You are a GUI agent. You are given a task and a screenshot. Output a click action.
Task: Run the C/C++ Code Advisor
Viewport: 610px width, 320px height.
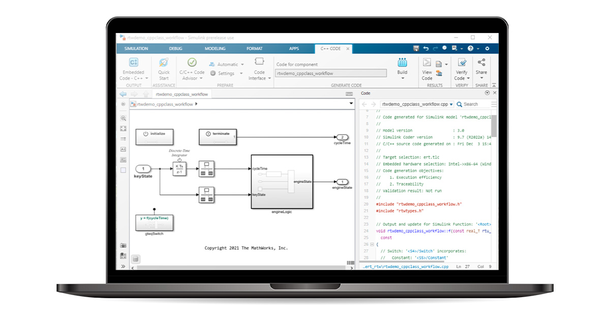(192, 69)
